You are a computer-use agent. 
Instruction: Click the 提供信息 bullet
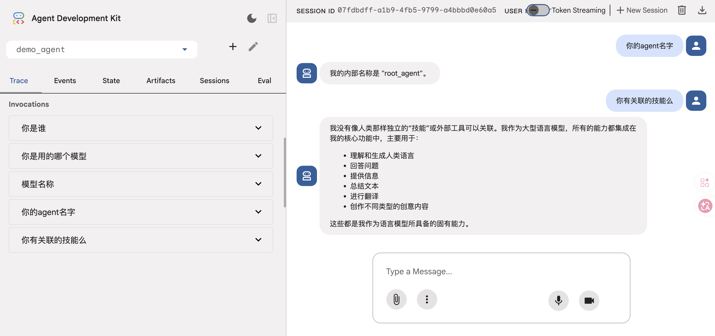364,176
